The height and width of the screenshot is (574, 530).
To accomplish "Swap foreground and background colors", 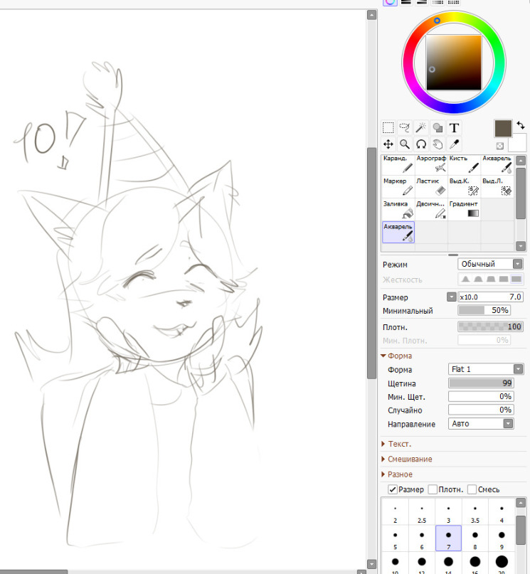I will click(x=521, y=124).
